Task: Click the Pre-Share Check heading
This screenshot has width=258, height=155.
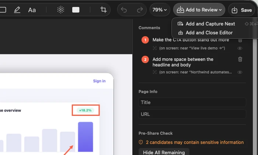Action: [x=156, y=133]
